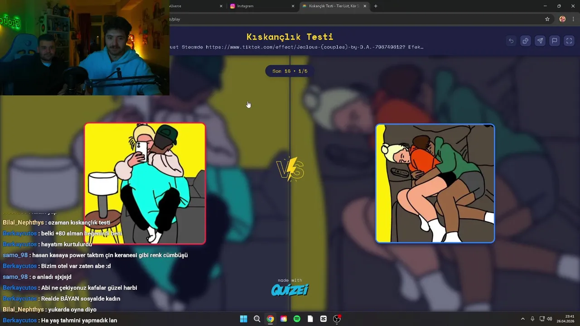Image resolution: width=580 pixels, height=326 pixels.
Task: Open CapCut from the taskbar
Action: pyautogui.click(x=324, y=319)
